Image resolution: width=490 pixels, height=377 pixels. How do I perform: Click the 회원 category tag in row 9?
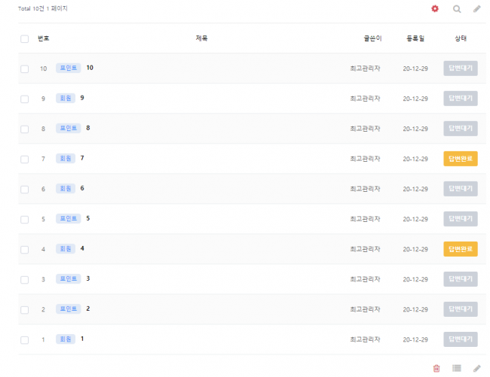[x=66, y=98]
